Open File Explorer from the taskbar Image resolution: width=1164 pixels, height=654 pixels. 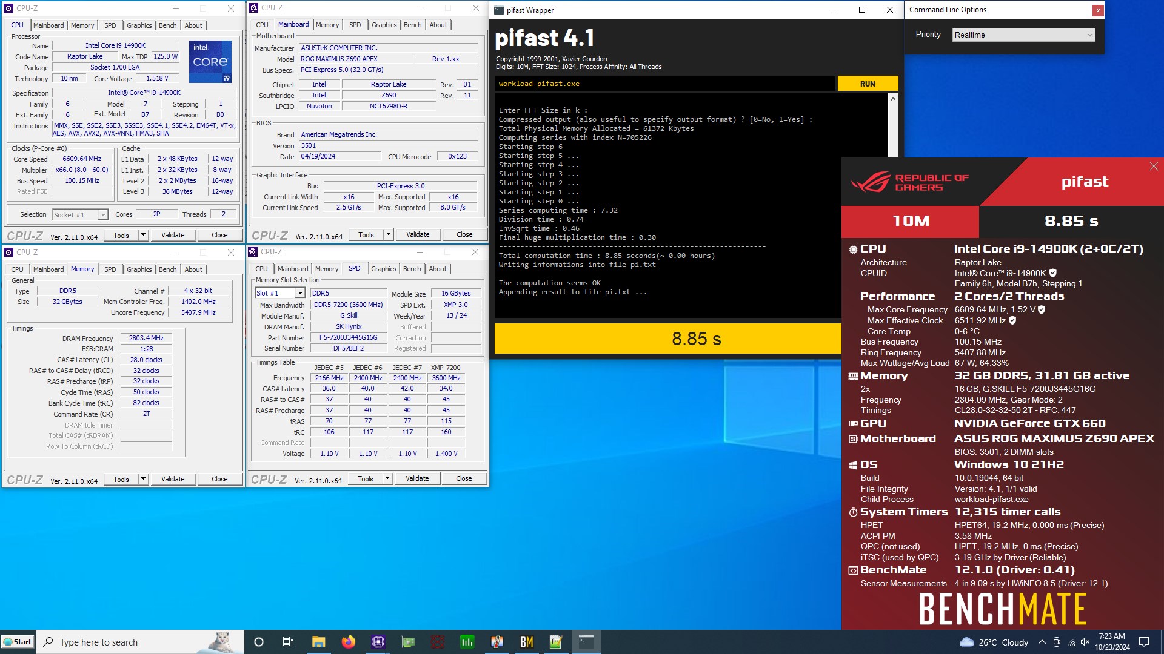click(x=318, y=642)
